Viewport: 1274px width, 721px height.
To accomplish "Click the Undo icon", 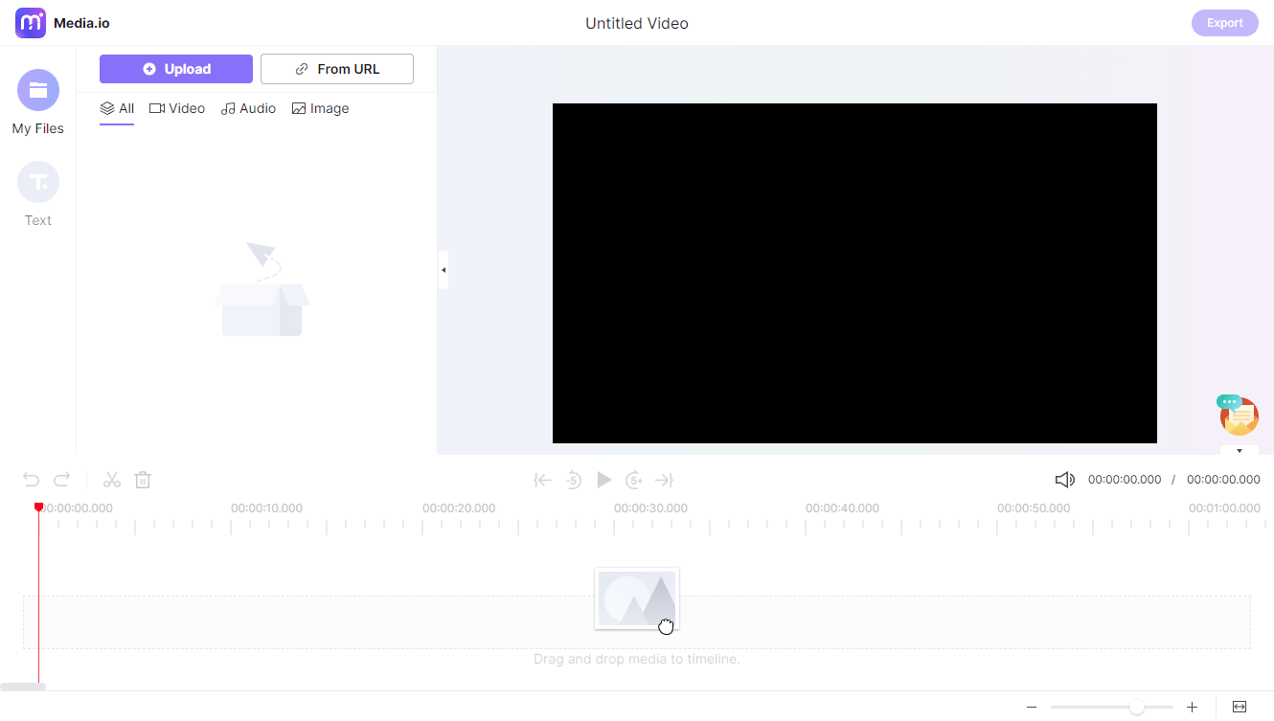I will coord(31,479).
